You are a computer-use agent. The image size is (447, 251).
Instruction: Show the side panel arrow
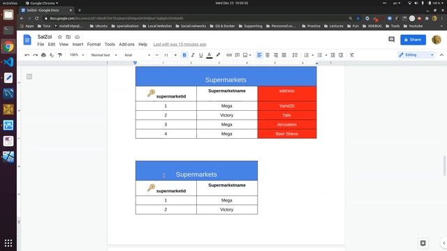tap(444, 243)
